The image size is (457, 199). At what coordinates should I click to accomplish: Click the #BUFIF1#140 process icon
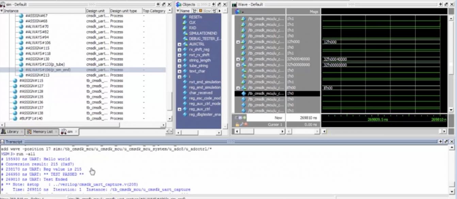coord(15,119)
